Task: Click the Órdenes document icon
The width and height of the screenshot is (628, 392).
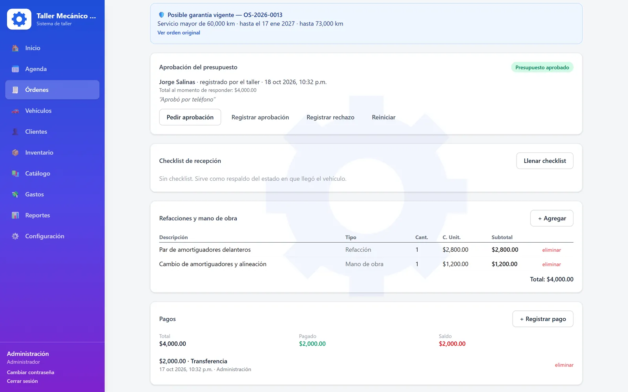Action: 15,90
